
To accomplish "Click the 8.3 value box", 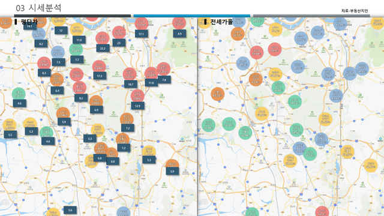I will point(44,73).
